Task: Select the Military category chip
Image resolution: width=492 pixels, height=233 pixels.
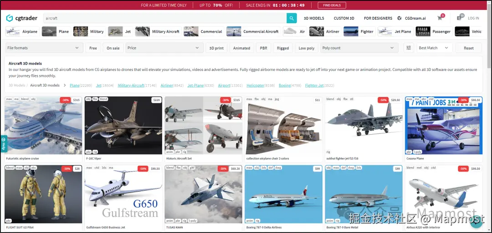Action: click(x=89, y=31)
